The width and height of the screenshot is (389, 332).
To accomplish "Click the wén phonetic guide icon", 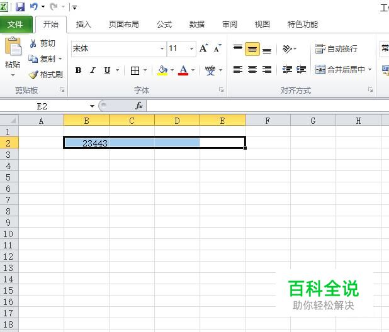I will [x=210, y=70].
